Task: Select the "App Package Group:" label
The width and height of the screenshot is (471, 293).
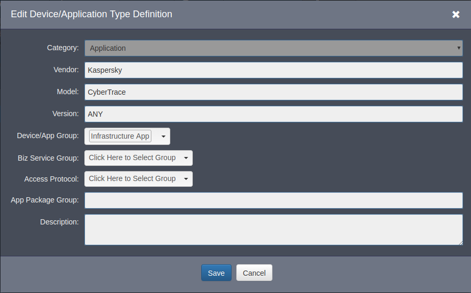Action: click(x=45, y=200)
